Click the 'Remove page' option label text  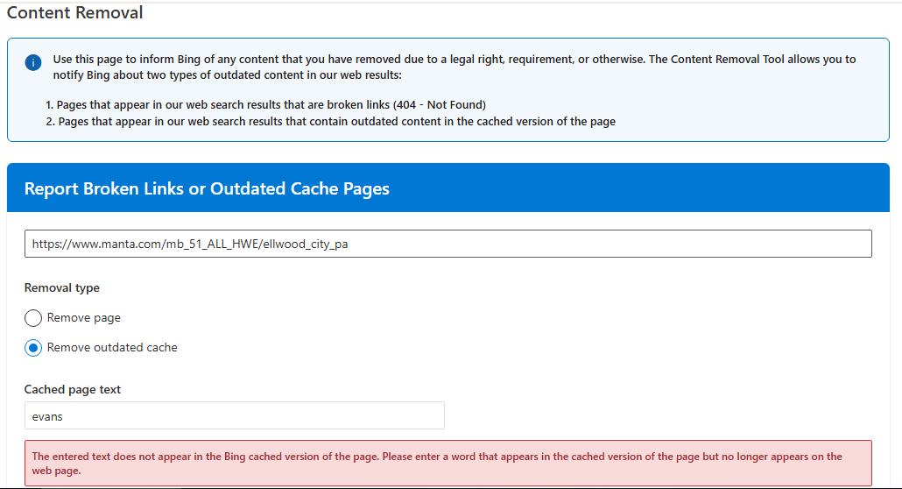(84, 318)
